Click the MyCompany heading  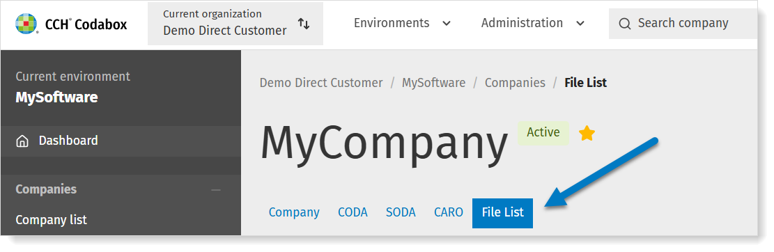click(x=384, y=145)
